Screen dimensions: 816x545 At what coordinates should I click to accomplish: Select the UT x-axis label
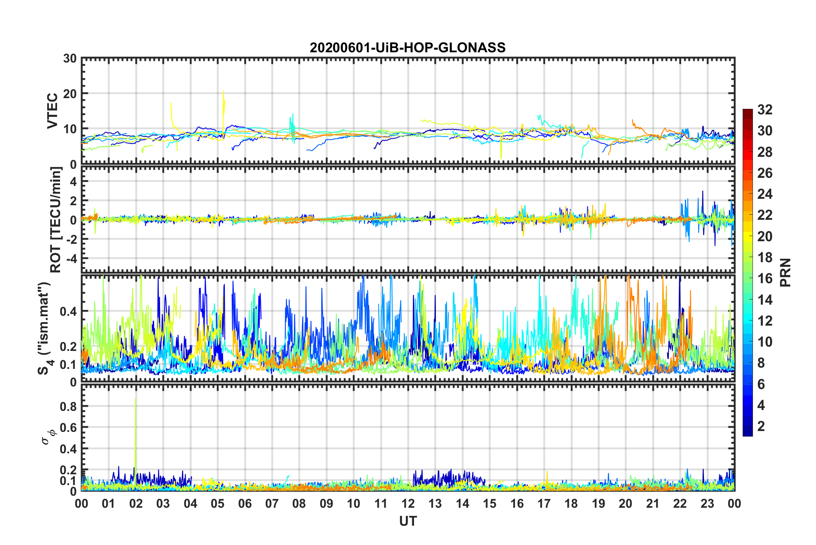408,521
